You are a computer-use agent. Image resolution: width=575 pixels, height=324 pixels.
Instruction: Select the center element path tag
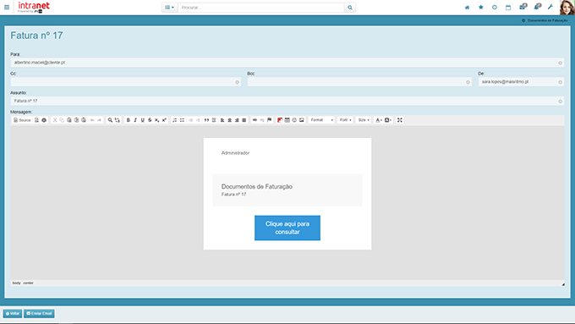(x=28, y=283)
